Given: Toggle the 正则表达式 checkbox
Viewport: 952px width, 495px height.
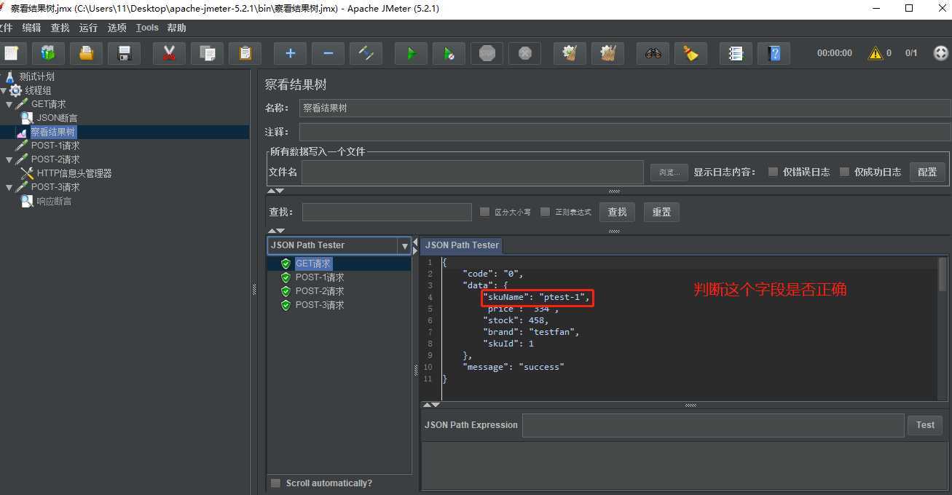Looking at the screenshot, I should (x=545, y=212).
